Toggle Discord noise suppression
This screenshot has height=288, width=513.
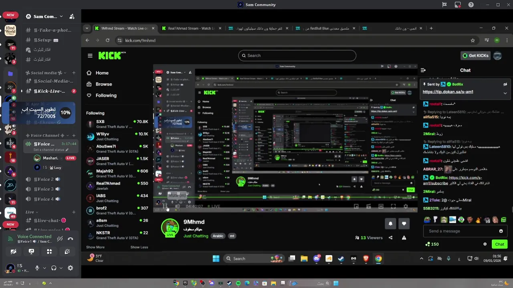pyautogui.click(x=60, y=239)
